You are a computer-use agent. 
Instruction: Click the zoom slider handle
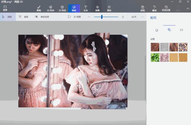pyautogui.click(x=102, y=17)
